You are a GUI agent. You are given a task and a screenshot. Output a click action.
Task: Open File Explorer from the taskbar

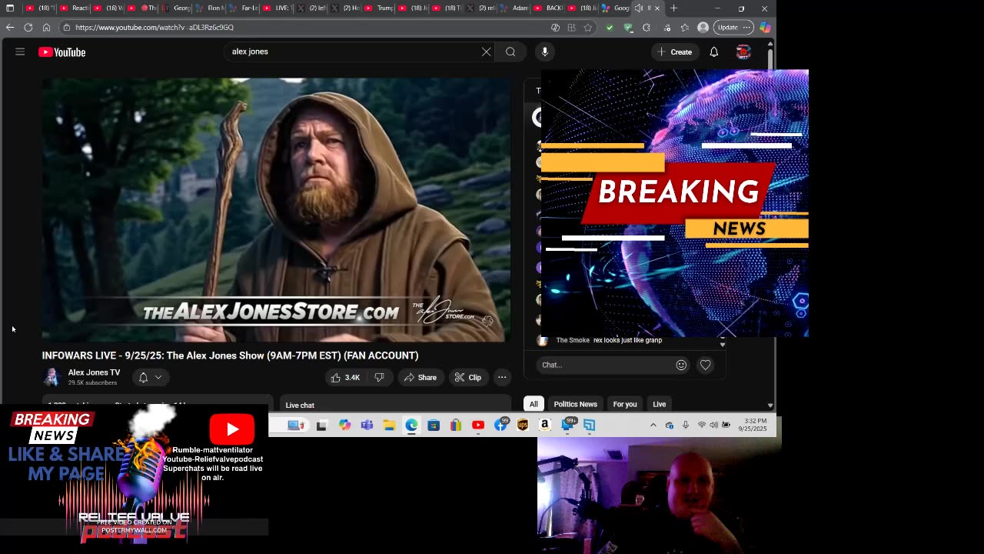coord(389,425)
